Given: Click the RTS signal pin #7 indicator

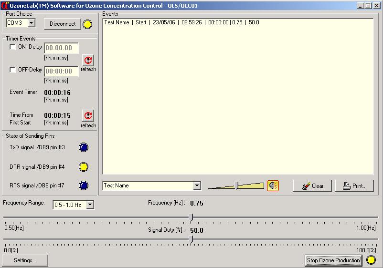Looking at the screenshot, I should [84, 186].
